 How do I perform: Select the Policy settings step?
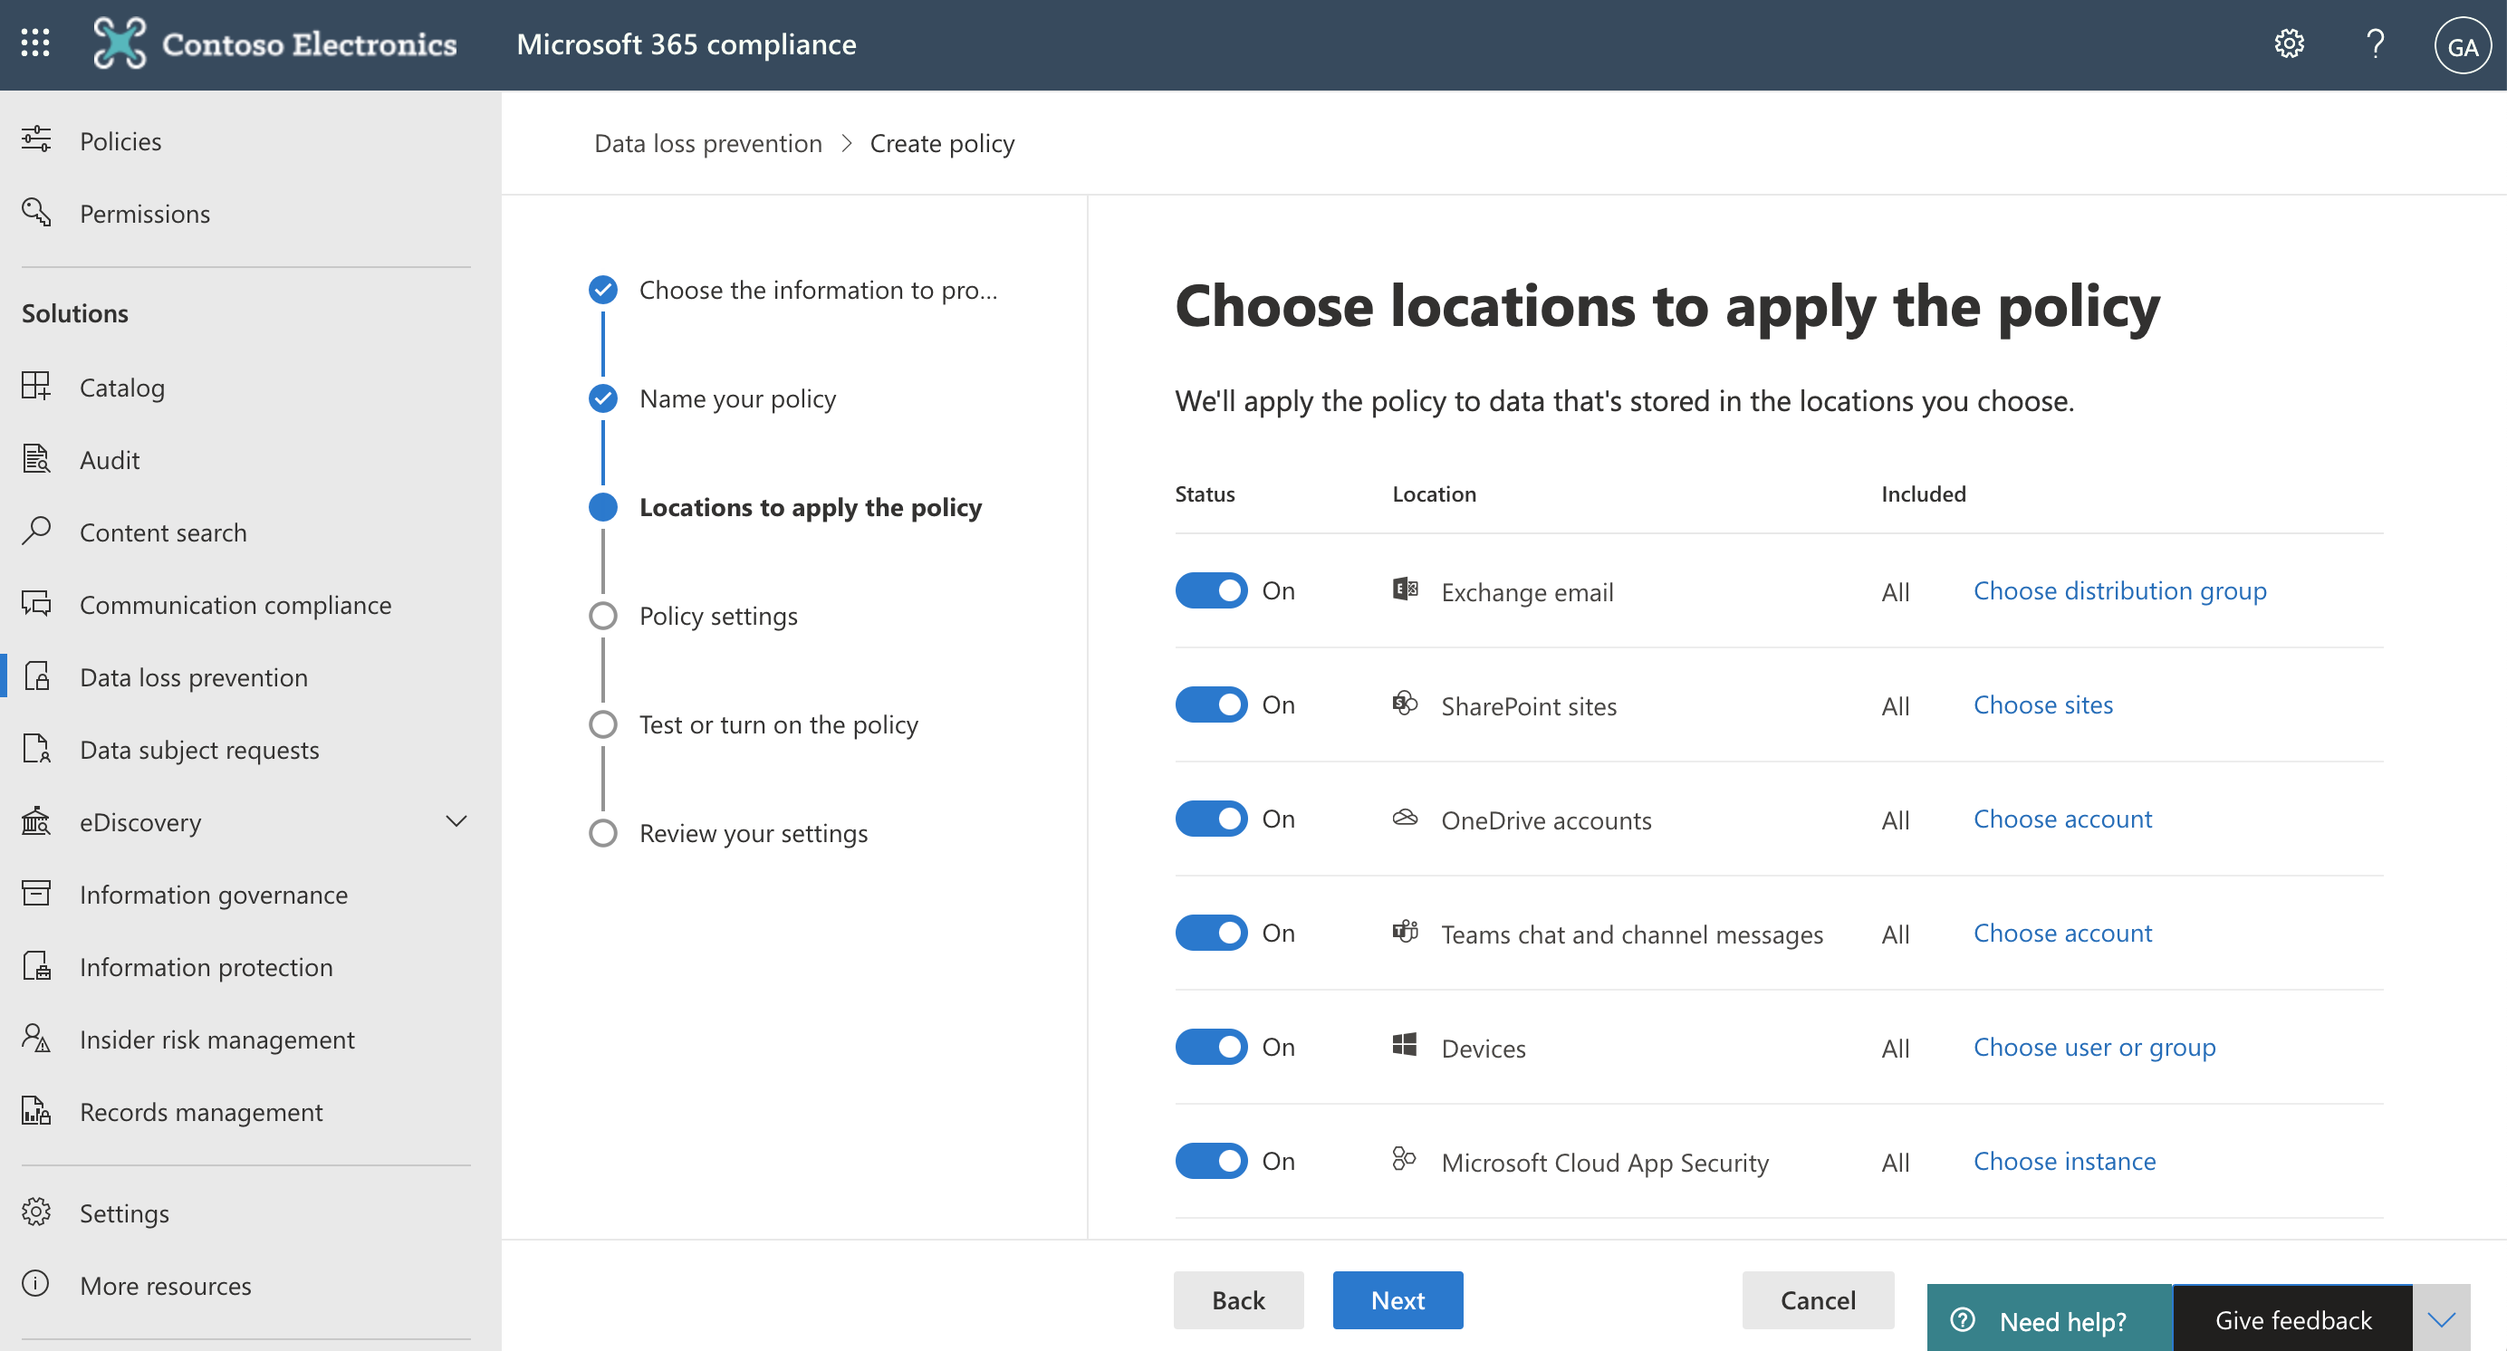point(718,614)
